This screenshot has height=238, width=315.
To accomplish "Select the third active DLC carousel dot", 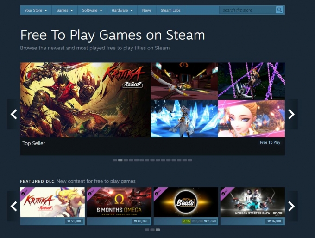I will [x=158, y=230].
